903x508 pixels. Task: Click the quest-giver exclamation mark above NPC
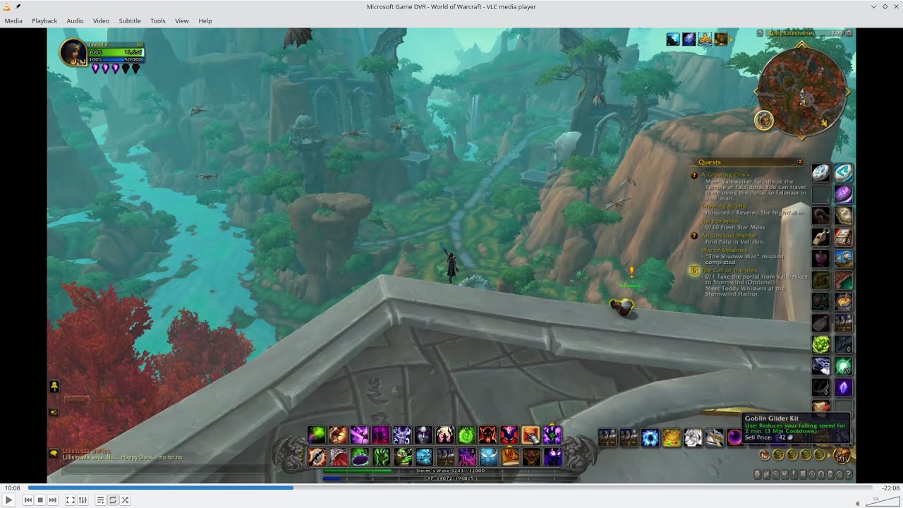click(x=631, y=272)
